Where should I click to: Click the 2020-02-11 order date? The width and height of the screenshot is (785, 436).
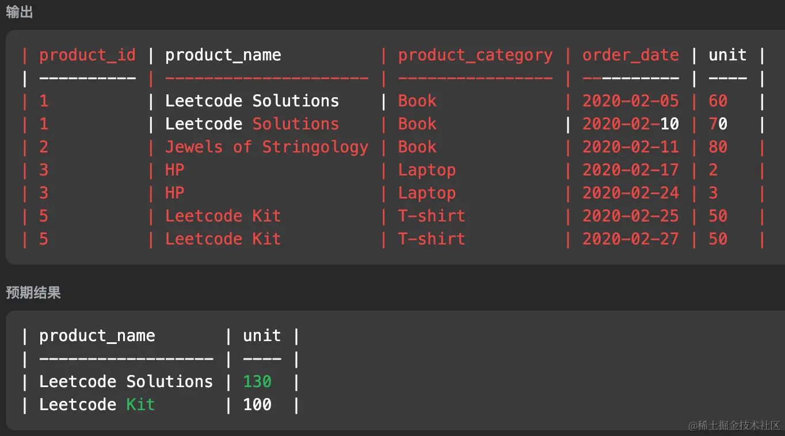pos(630,147)
